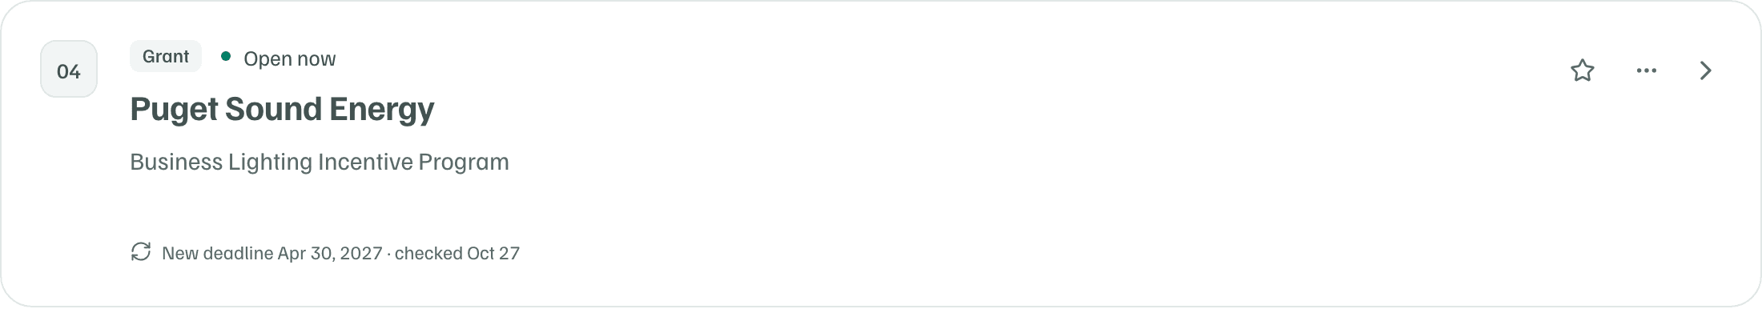The image size is (1762, 309).
Task: Click the rounded badge showing 04
Action: coord(69,69)
